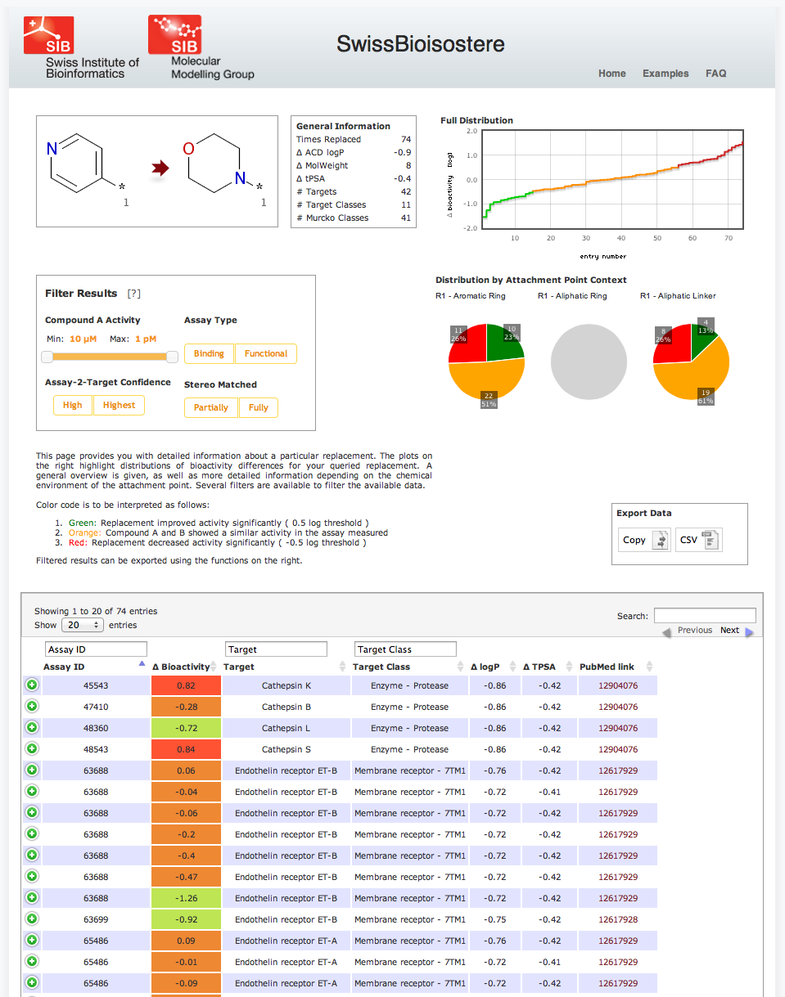The width and height of the screenshot is (785, 997).
Task: Toggle Partially stereo matched filter
Action: (x=211, y=407)
